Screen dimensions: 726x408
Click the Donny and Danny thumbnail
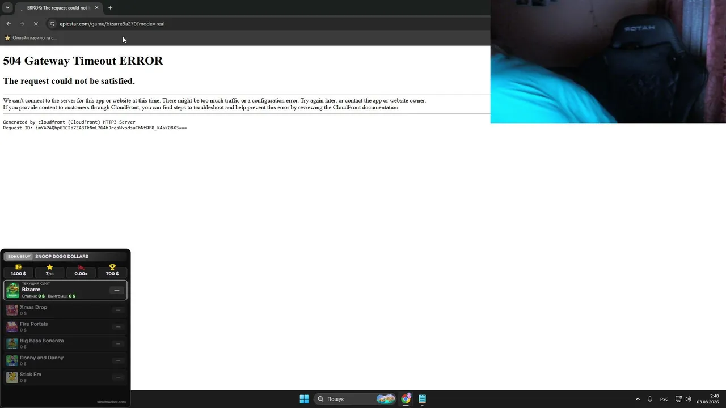pyautogui.click(x=12, y=360)
